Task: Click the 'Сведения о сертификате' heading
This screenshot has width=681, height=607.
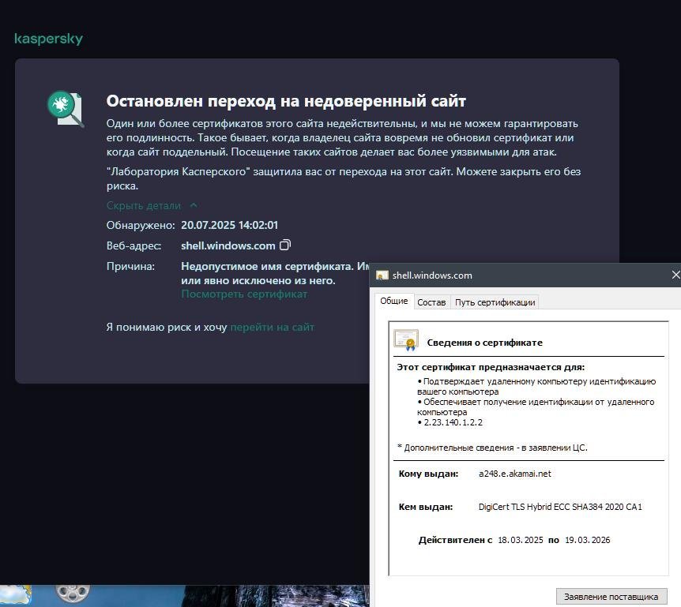Action: click(x=485, y=343)
